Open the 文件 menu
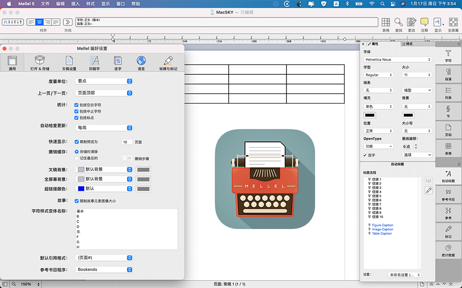 (x=45, y=4)
